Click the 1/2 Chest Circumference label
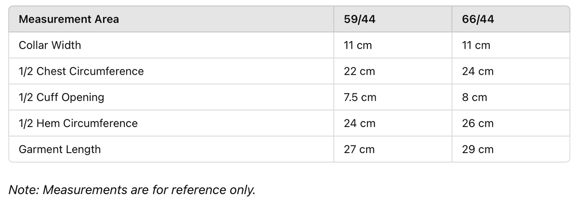 point(81,71)
